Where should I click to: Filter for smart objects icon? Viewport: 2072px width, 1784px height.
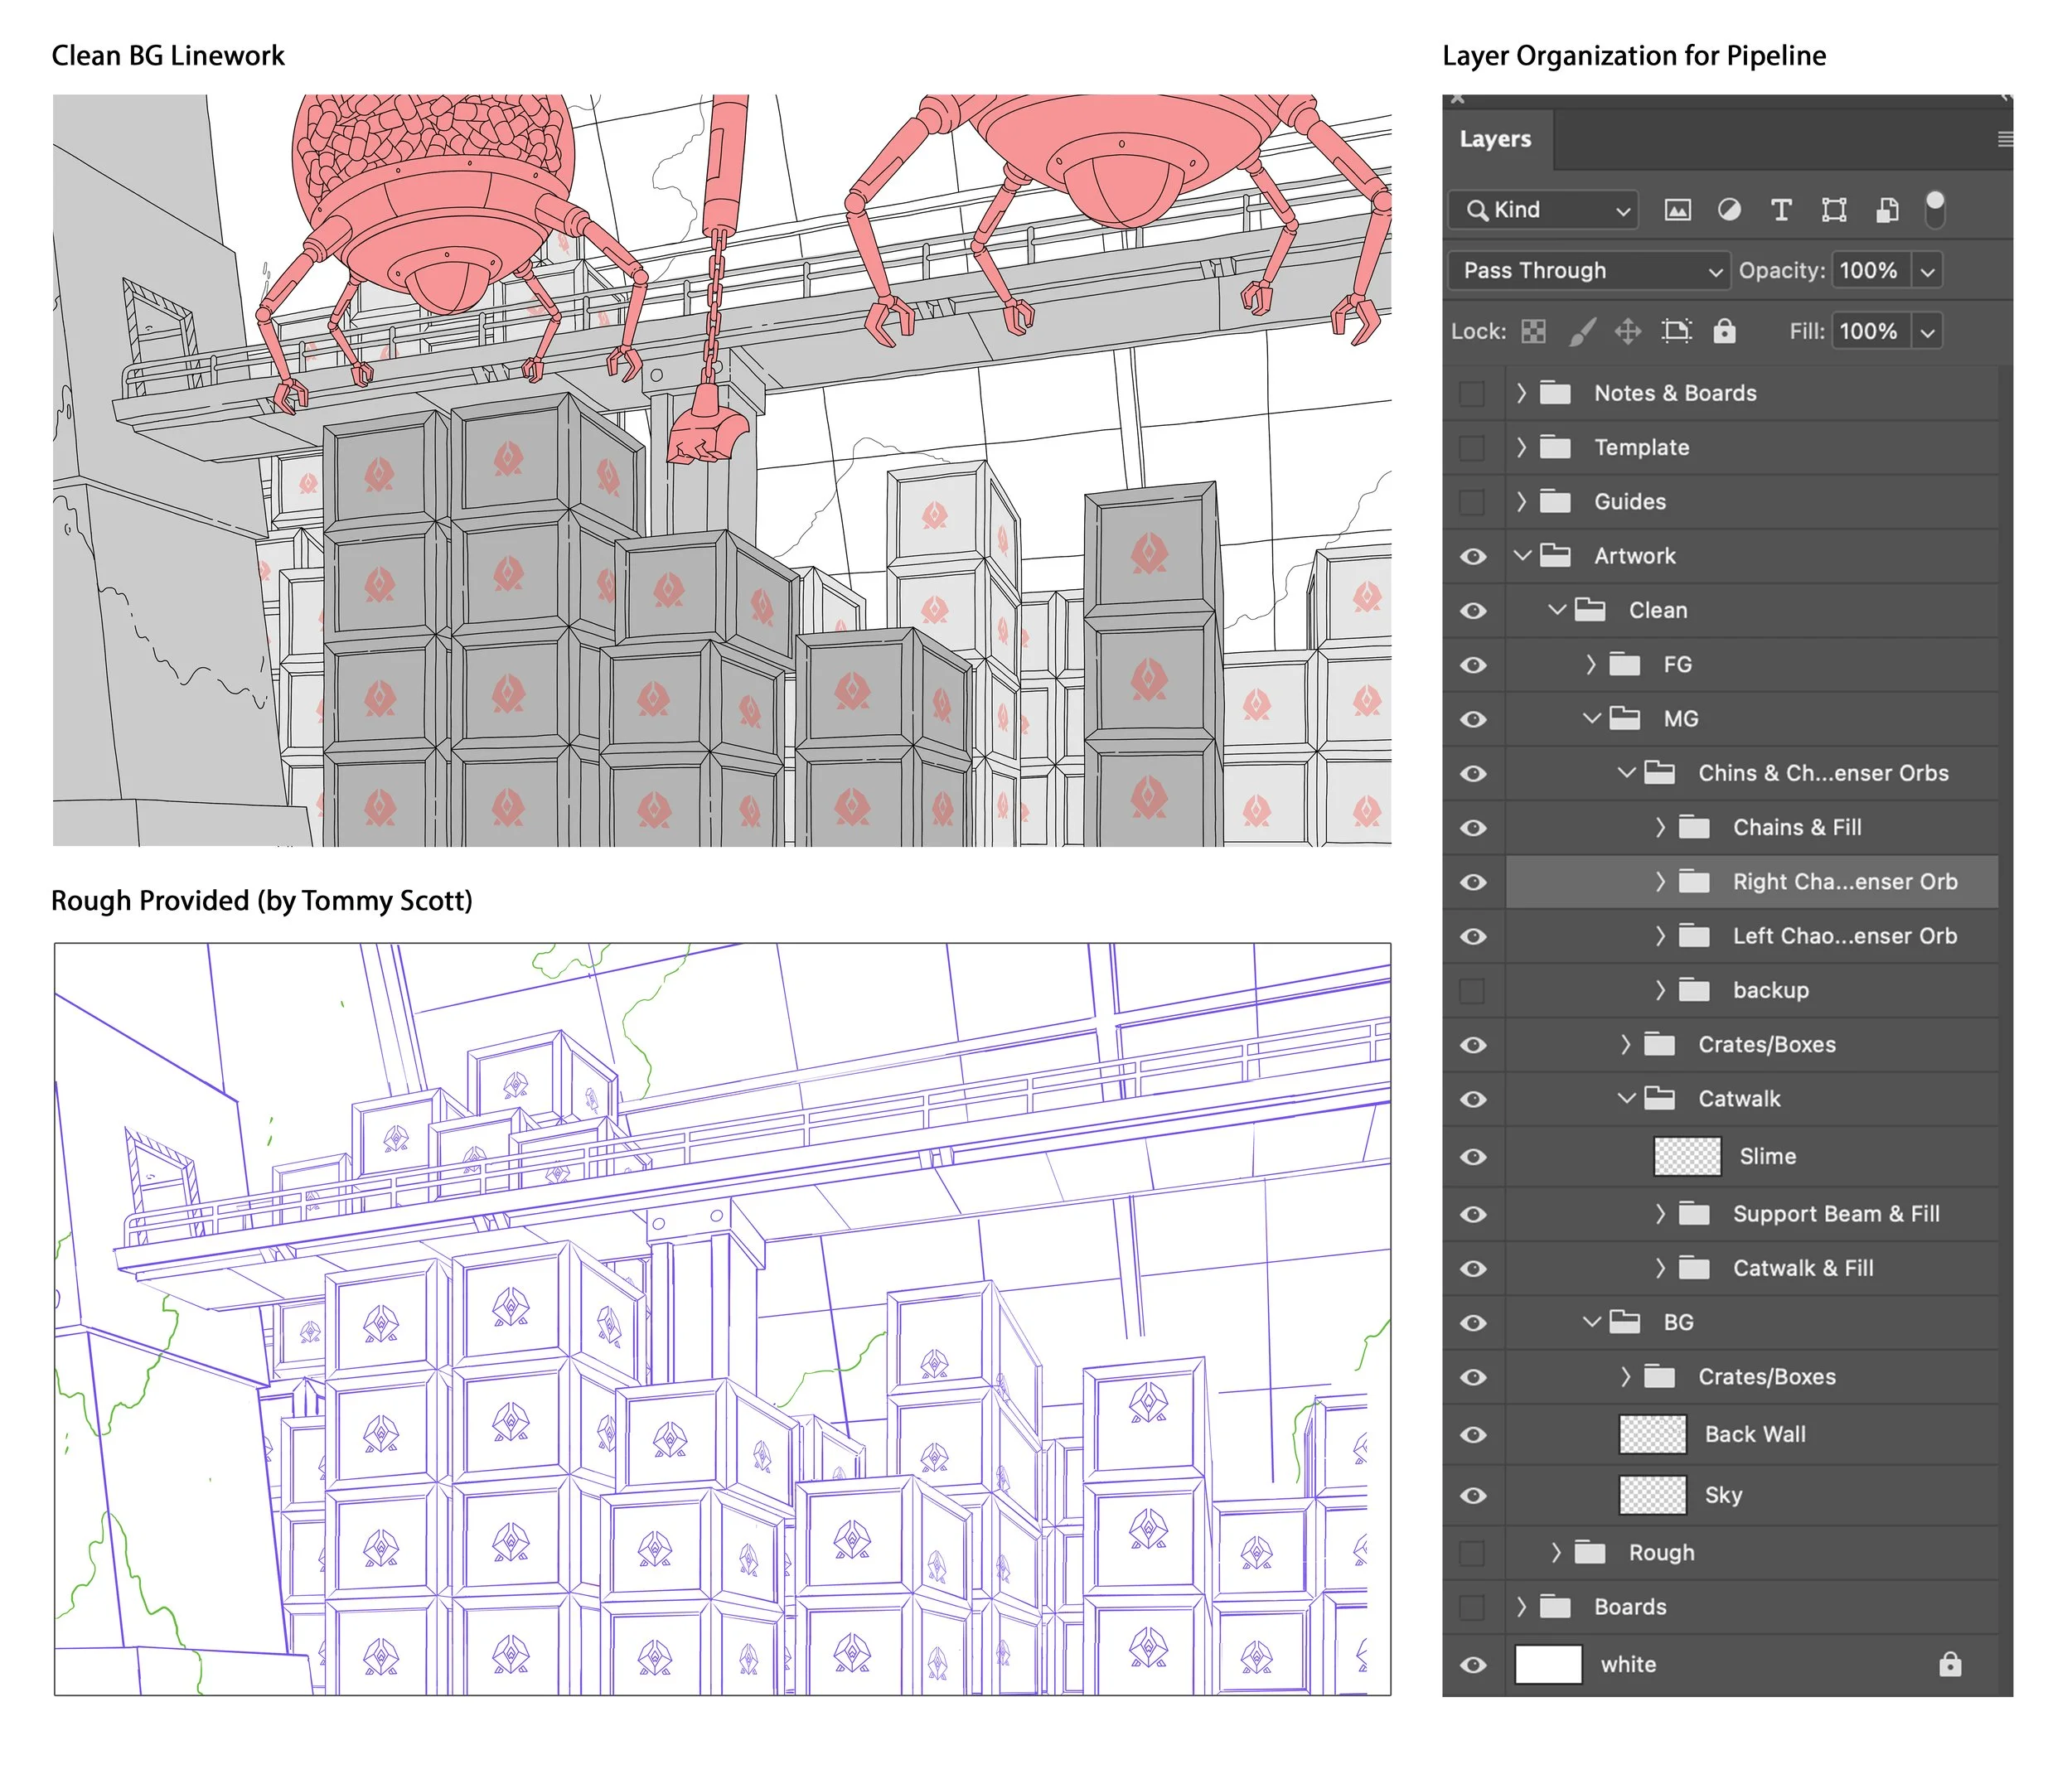[x=1886, y=210]
